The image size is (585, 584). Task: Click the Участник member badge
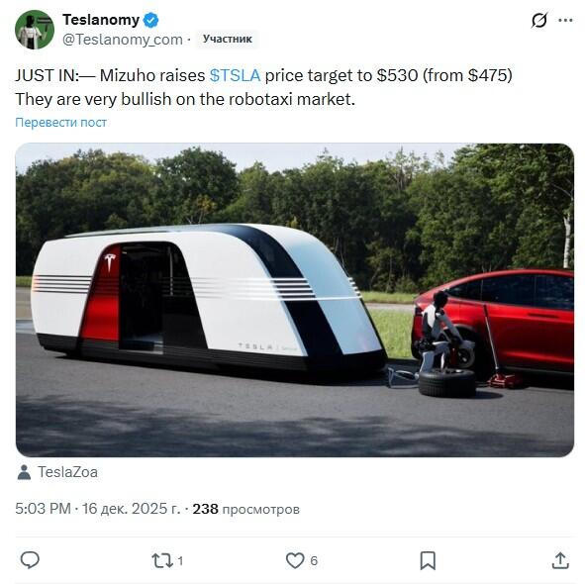coord(228,39)
